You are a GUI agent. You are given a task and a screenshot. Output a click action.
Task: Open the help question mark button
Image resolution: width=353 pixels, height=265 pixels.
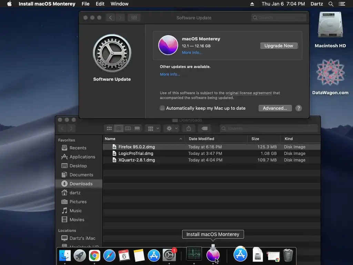click(299, 108)
